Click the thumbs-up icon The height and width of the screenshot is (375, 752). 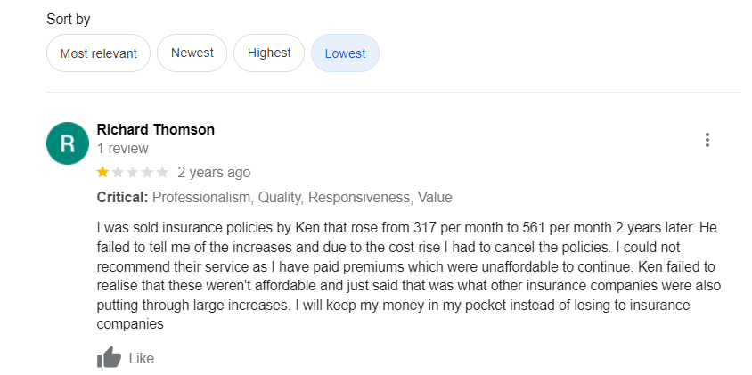(109, 358)
